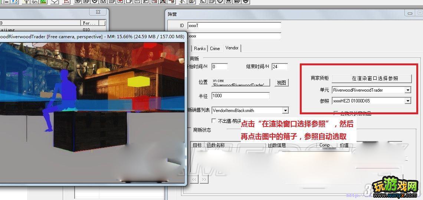This screenshot has height=200, width=423.
Task: Click the in cell RiverwoodRiverwoodTrader location button
Action: [x=241, y=83]
